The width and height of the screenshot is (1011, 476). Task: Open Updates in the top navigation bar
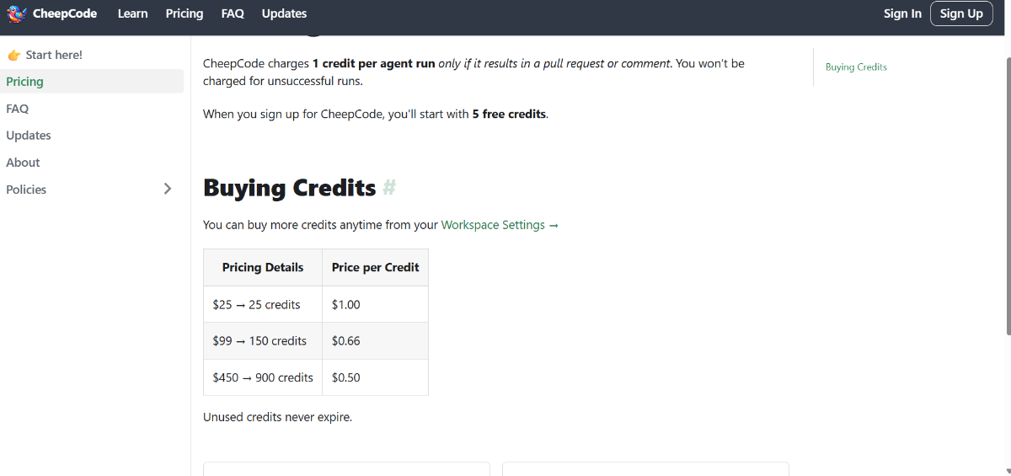coord(284,13)
